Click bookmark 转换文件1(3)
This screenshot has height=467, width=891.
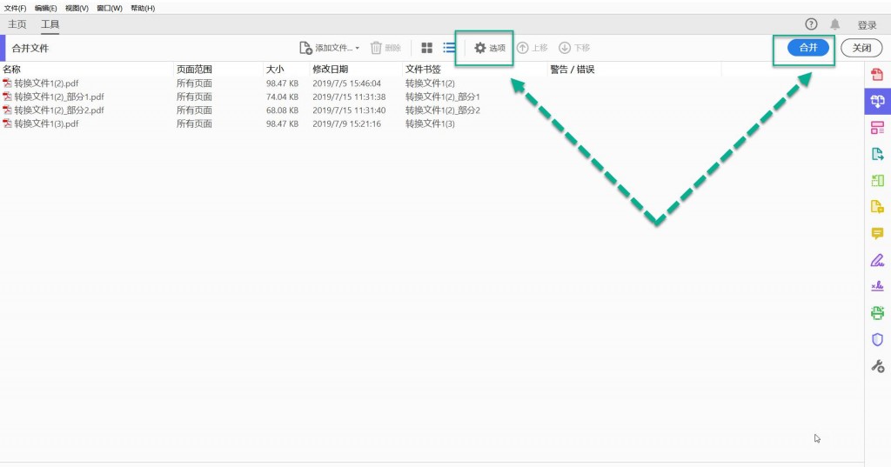pyautogui.click(x=430, y=123)
